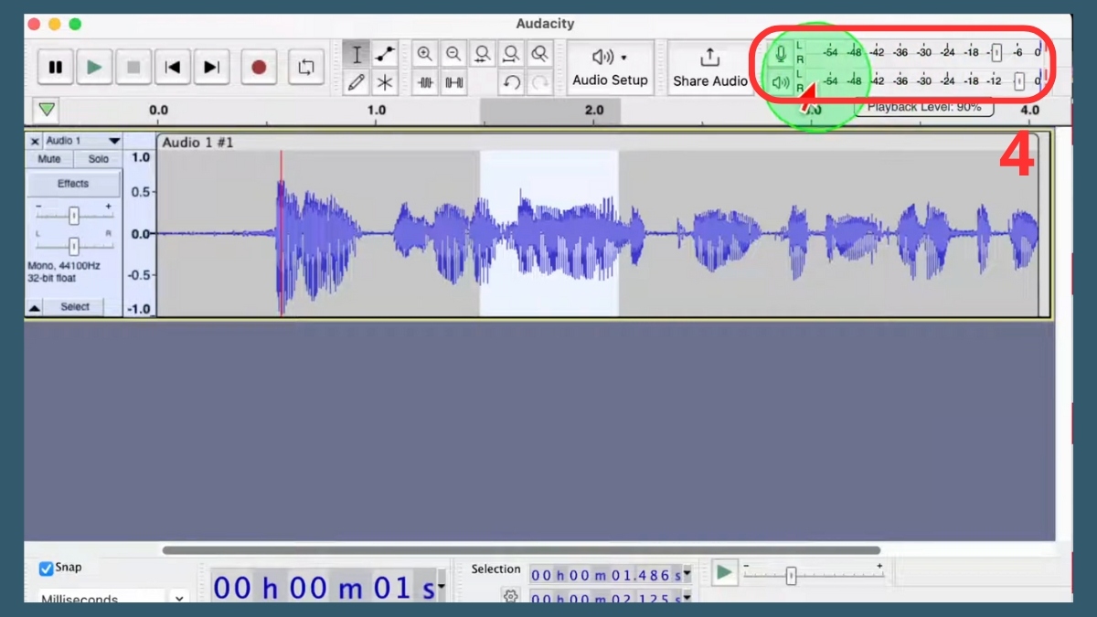Screen dimensions: 1097x617
Task: Adjust the Audio 1 gain slider
Action: click(x=74, y=216)
